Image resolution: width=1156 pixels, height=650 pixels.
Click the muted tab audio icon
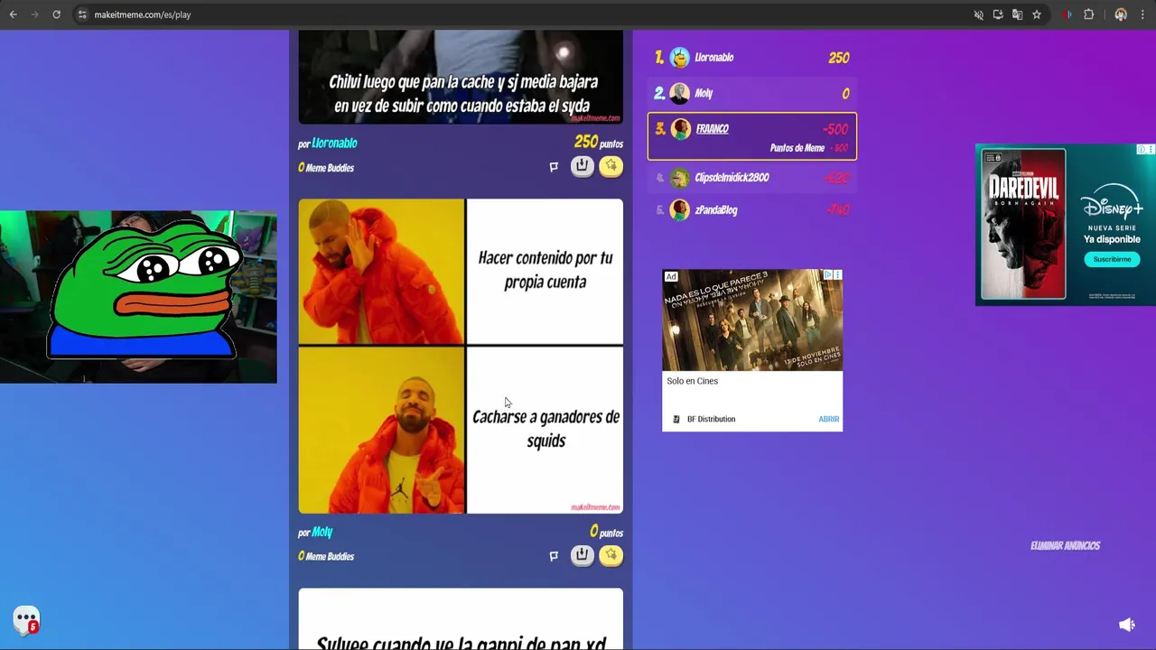[978, 14]
